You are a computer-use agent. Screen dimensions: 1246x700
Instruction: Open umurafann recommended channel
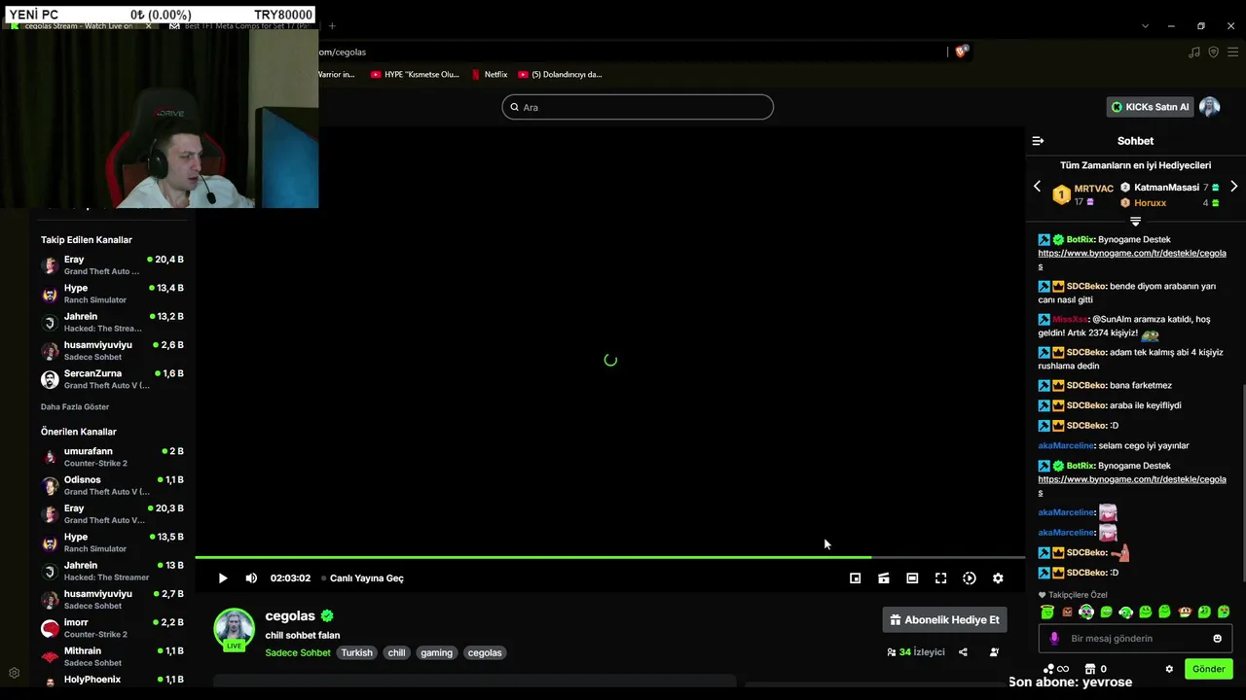pyautogui.click(x=112, y=457)
